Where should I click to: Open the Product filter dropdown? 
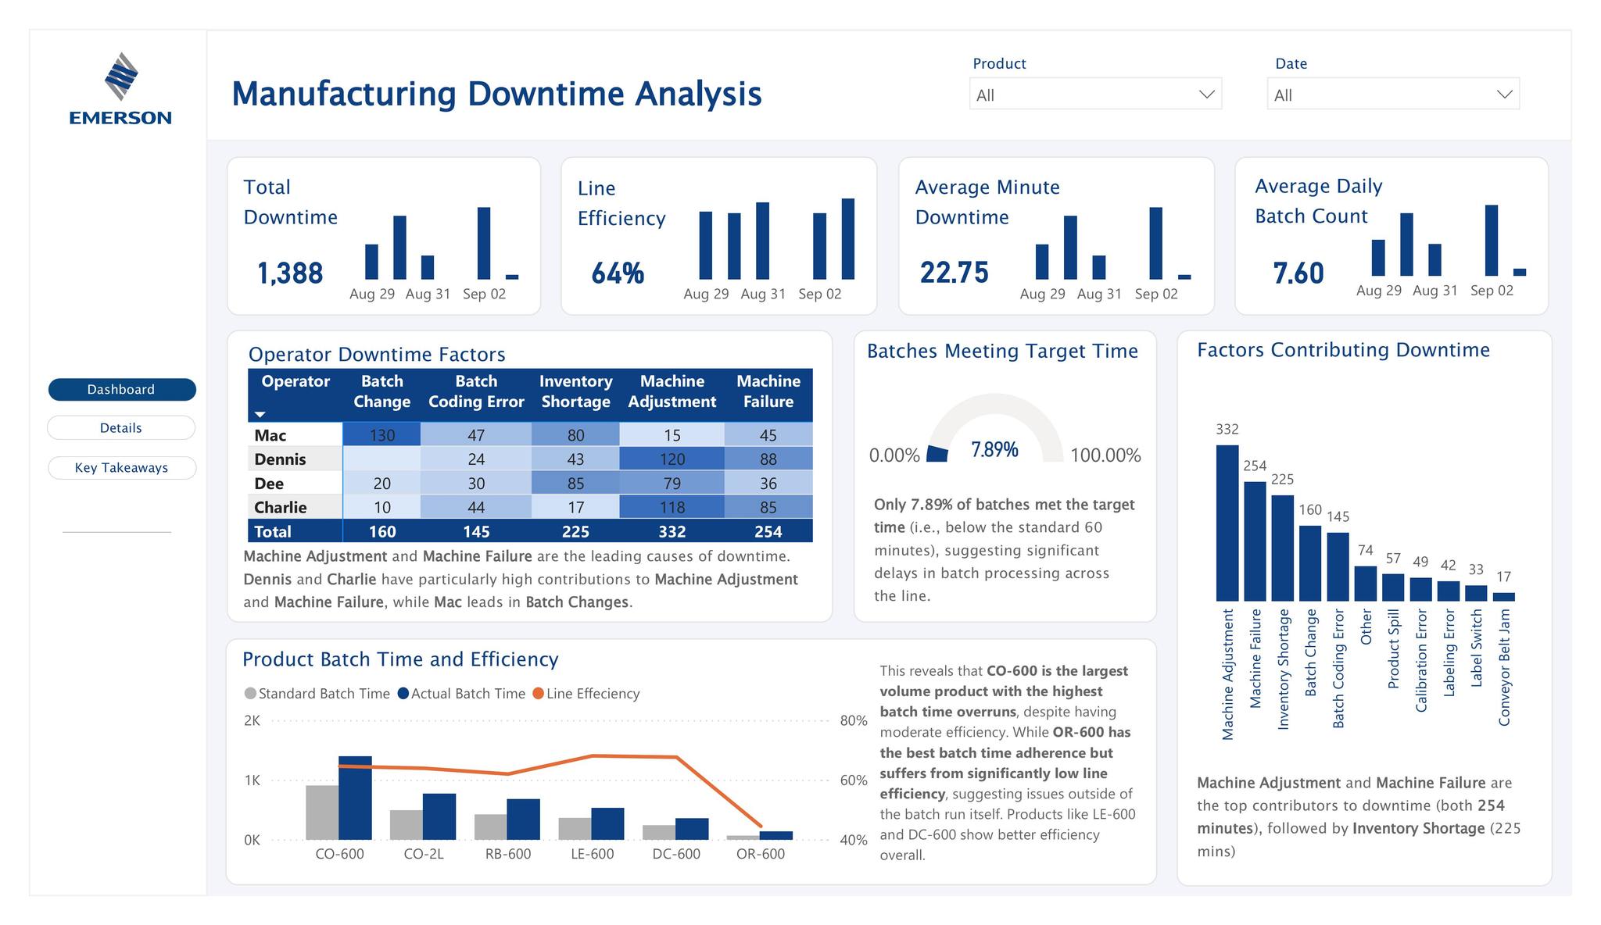(x=1094, y=95)
